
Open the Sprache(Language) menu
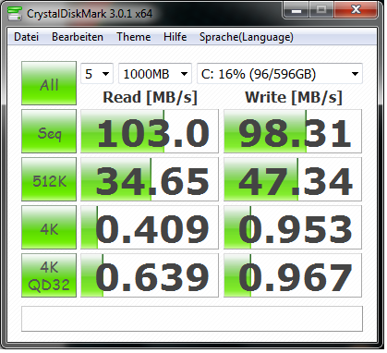pyautogui.click(x=247, y=37)
